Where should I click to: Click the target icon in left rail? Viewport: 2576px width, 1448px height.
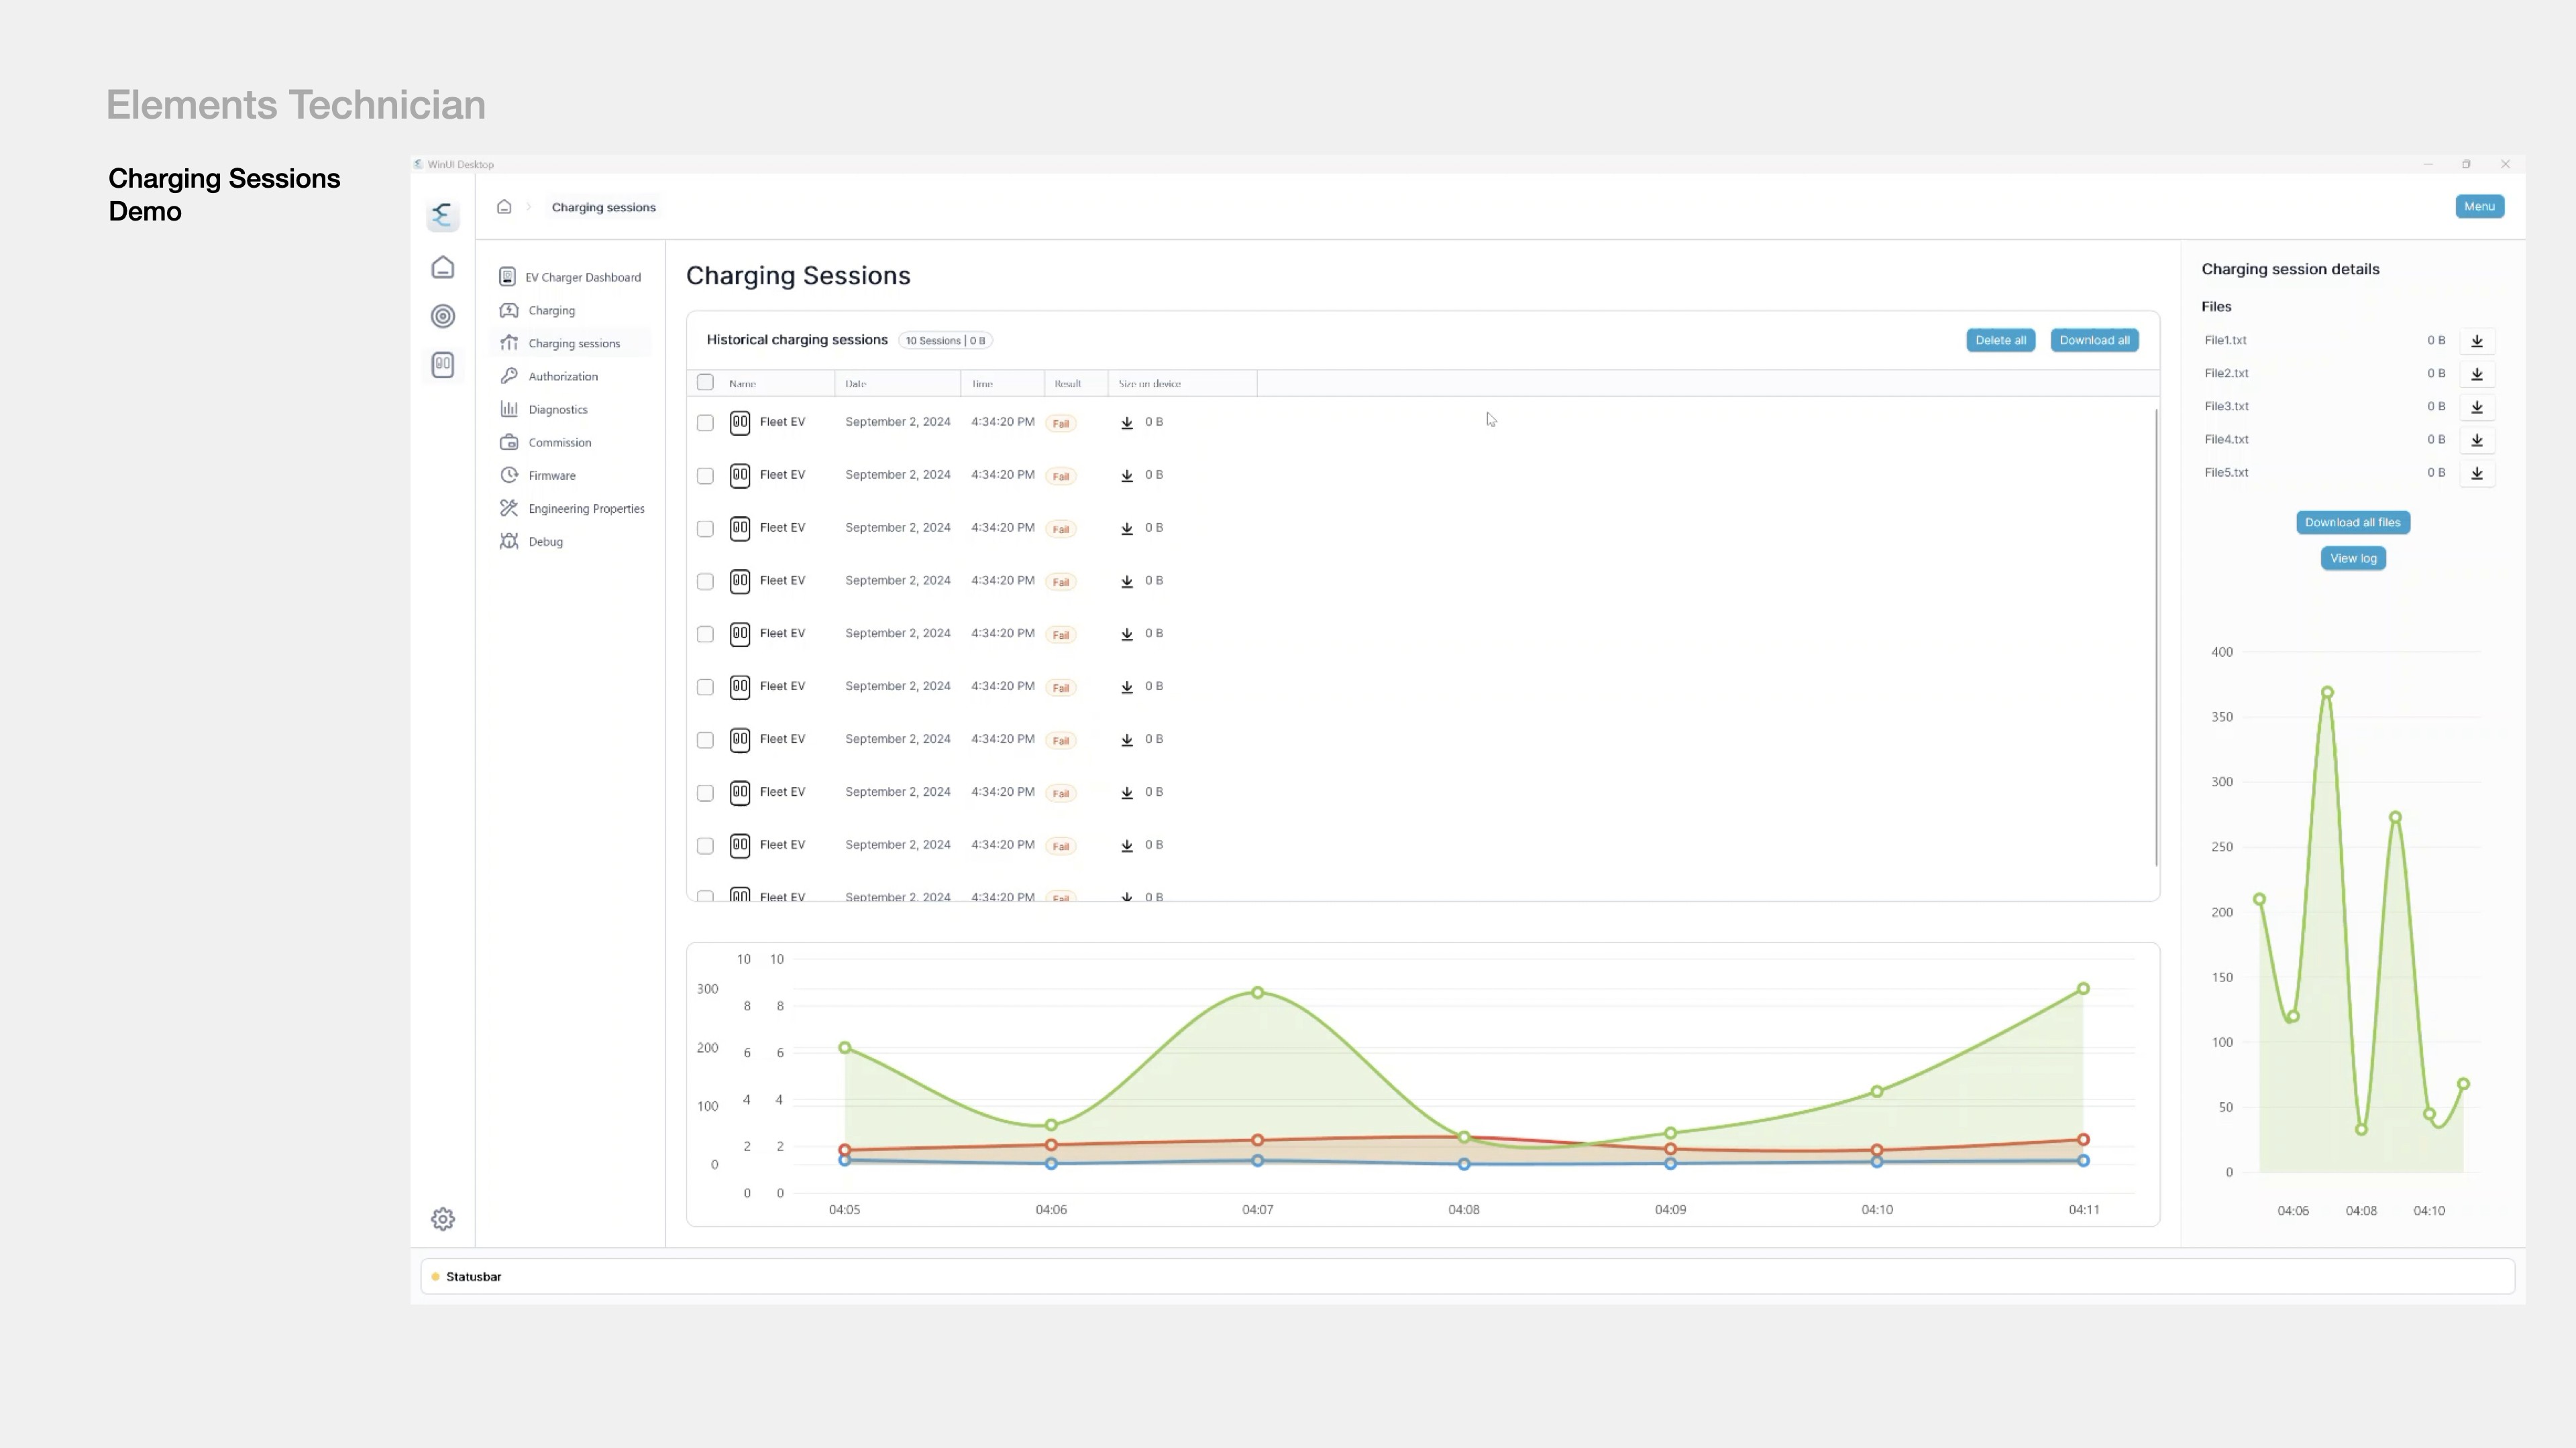443,317
